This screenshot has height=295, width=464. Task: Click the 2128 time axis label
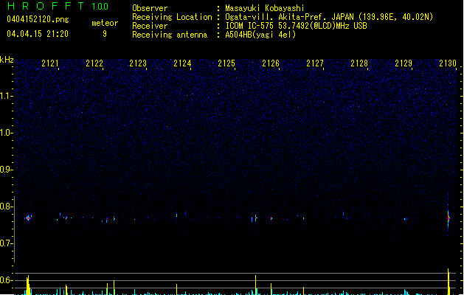click(359, 63)
